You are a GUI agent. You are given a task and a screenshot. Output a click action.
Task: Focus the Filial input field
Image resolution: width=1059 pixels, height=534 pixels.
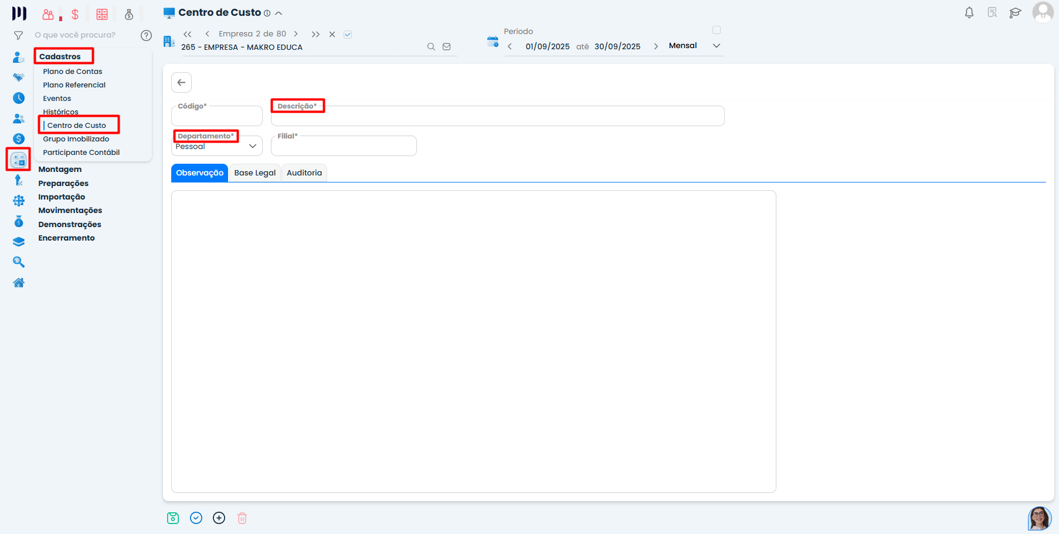pos(344,146)
